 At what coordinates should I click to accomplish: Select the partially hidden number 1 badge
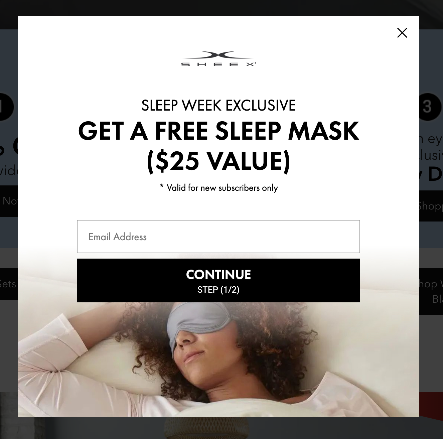(7, 107)
